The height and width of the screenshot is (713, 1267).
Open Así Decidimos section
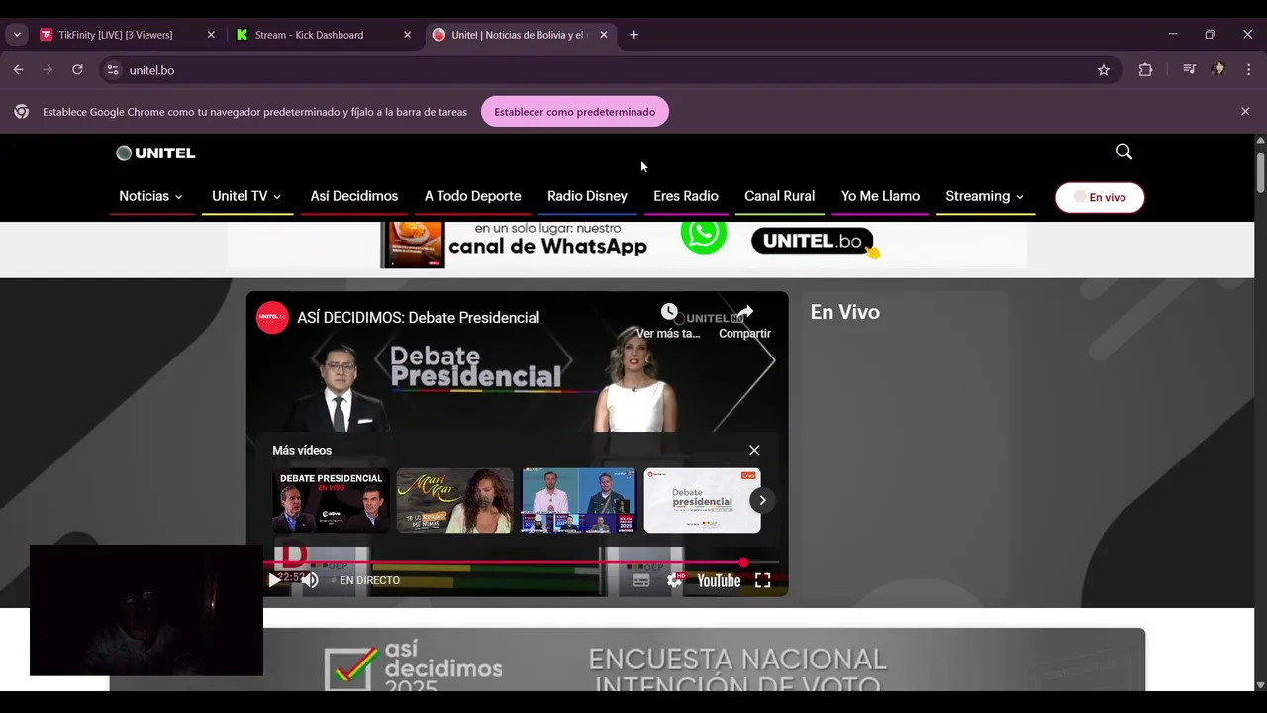tap(354, 196)
